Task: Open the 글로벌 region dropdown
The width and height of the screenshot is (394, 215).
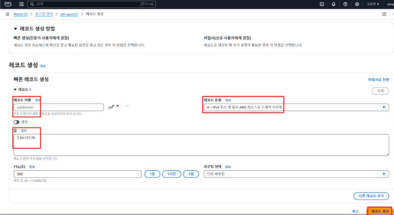Action: click(373, 4)
